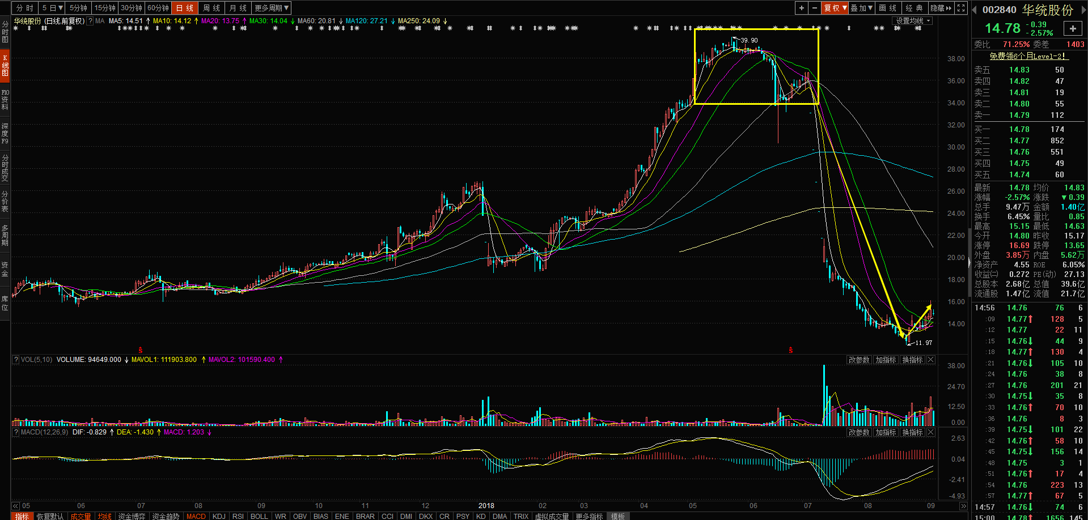The width and height of the screenshot is (1088, 520).
Task: Add stock to watchlist with plus icon
Action: pyautogui.click(x=1073, y=29)
